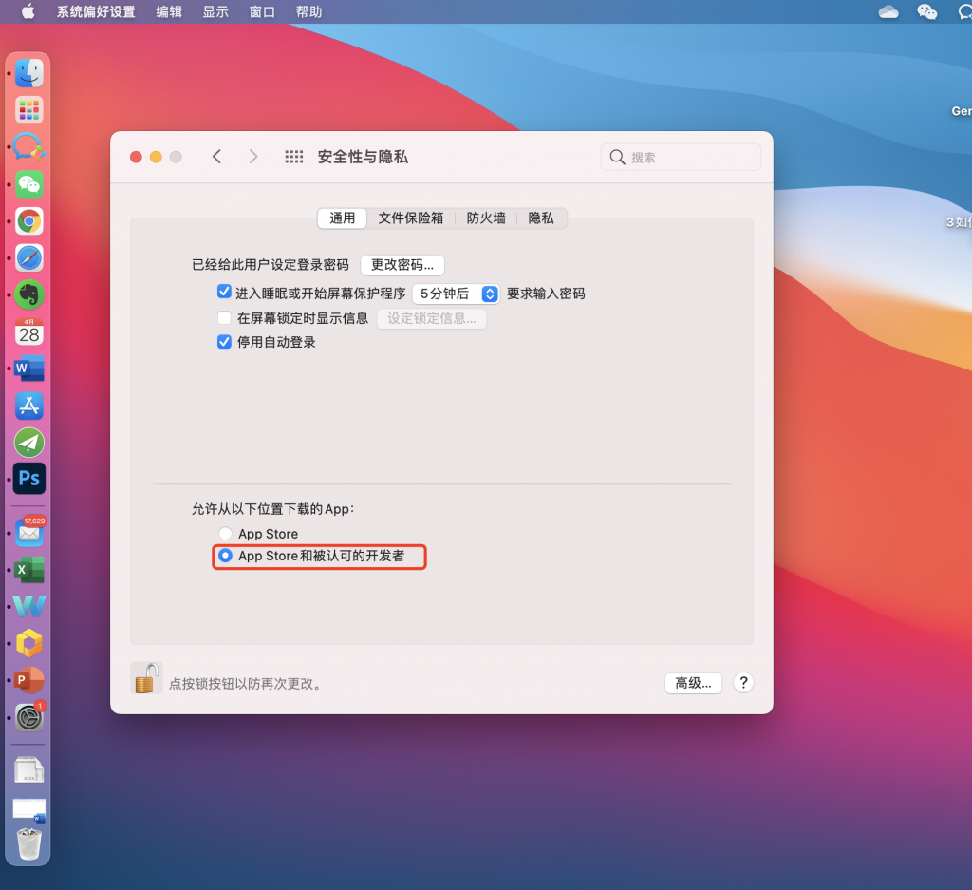Image resolution: width=972 pixels, height=890 pixels.
Task: Go forward using the right chevron
Action: (x=252, y=157)
